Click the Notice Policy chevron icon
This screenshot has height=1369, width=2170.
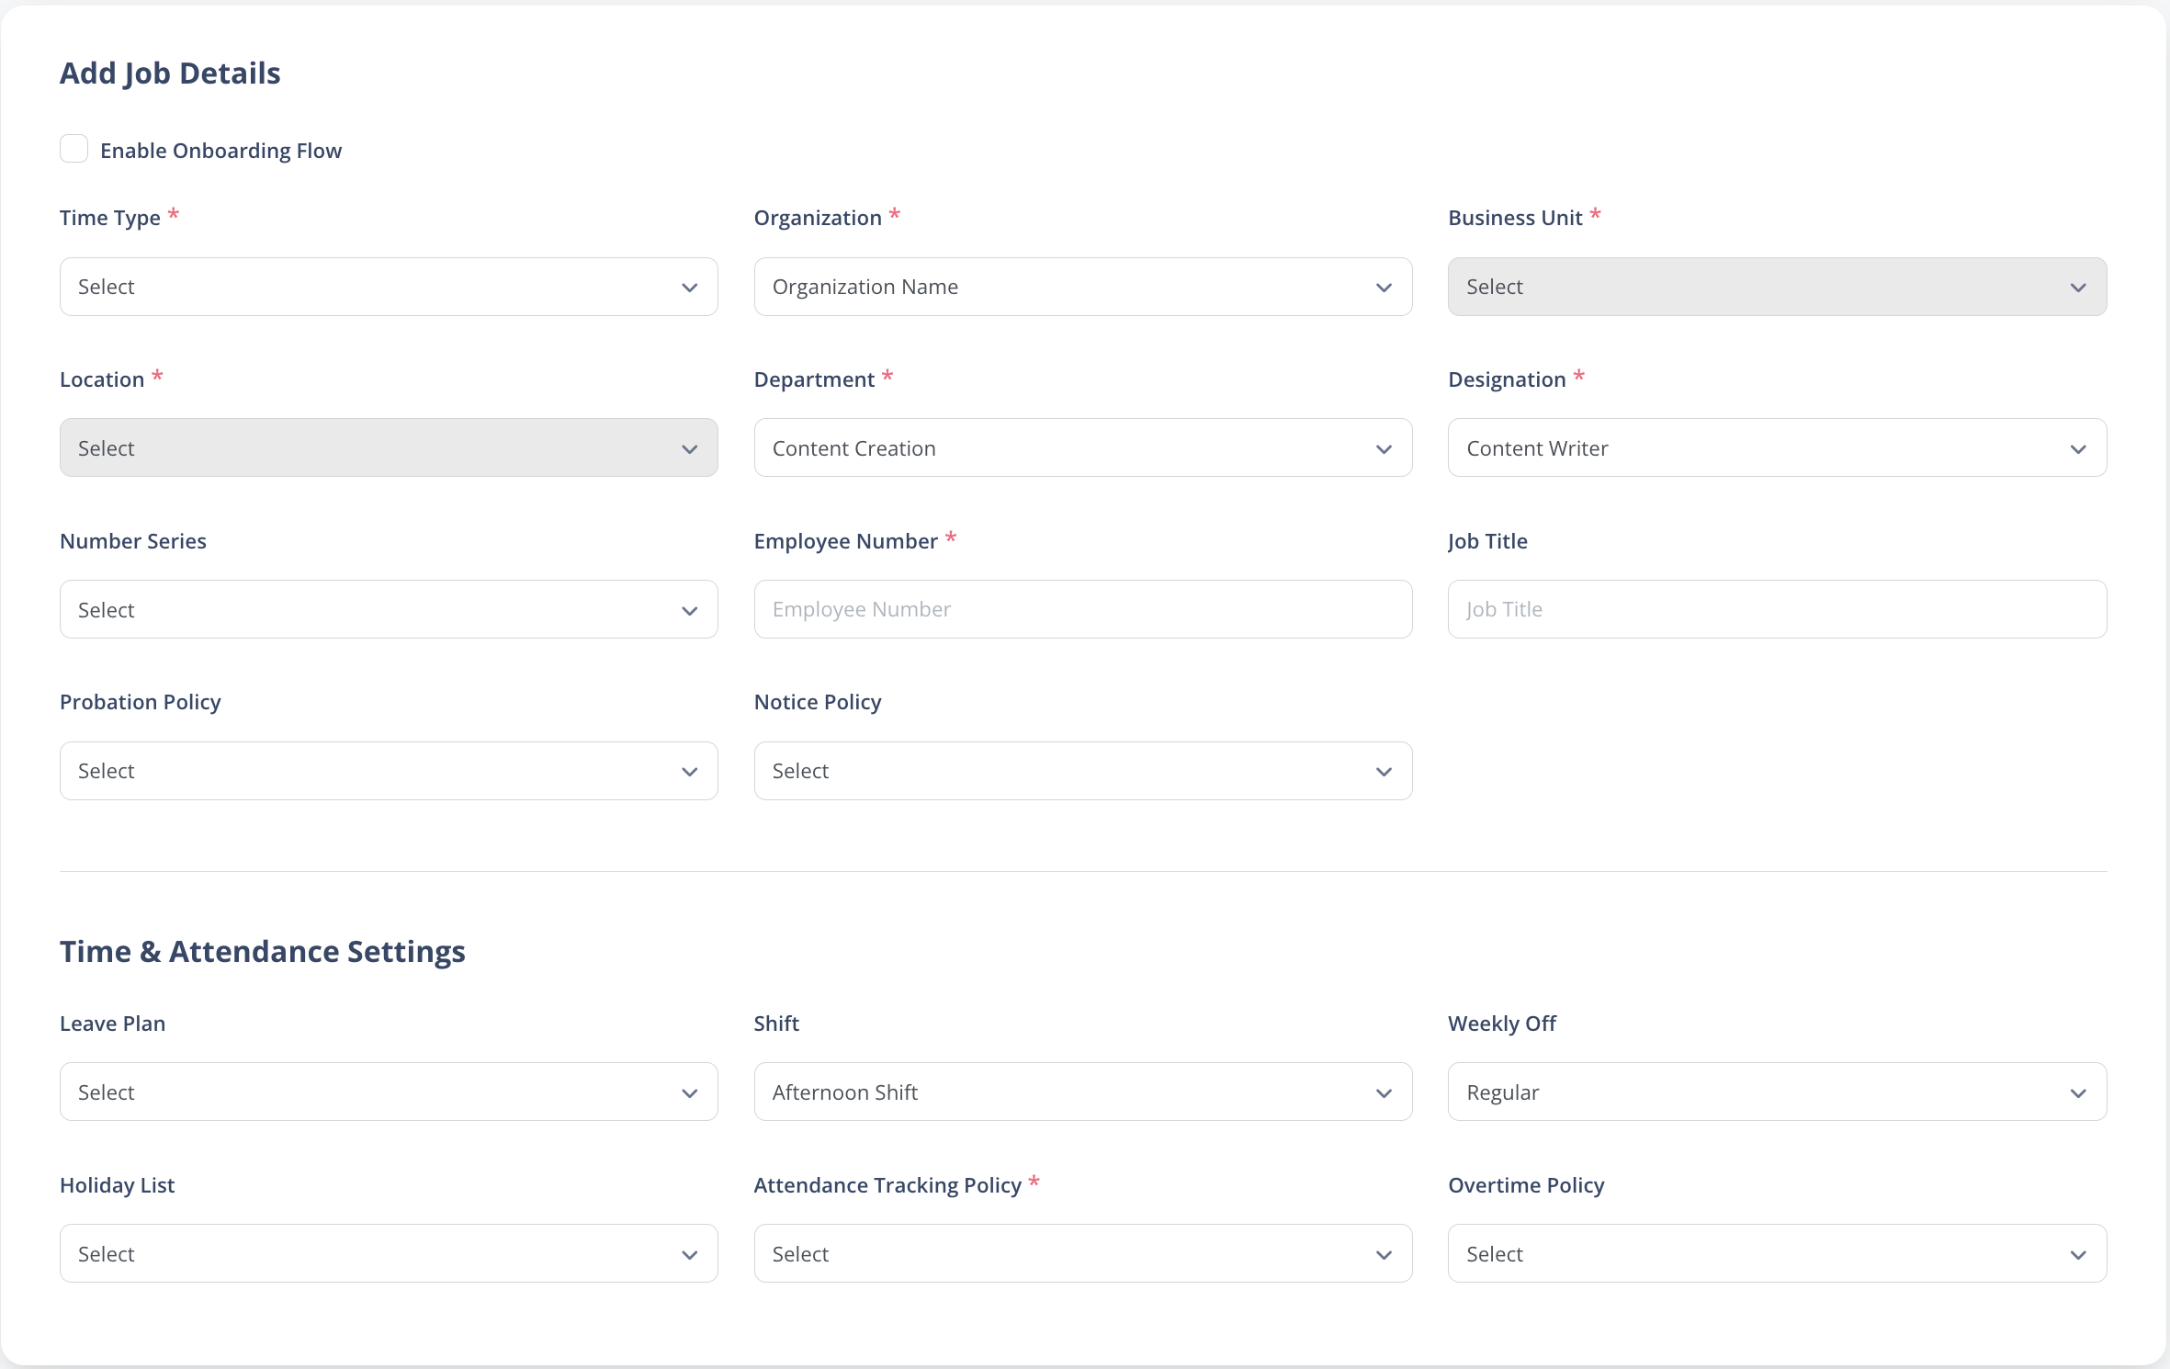click(x=1385, y=772)
